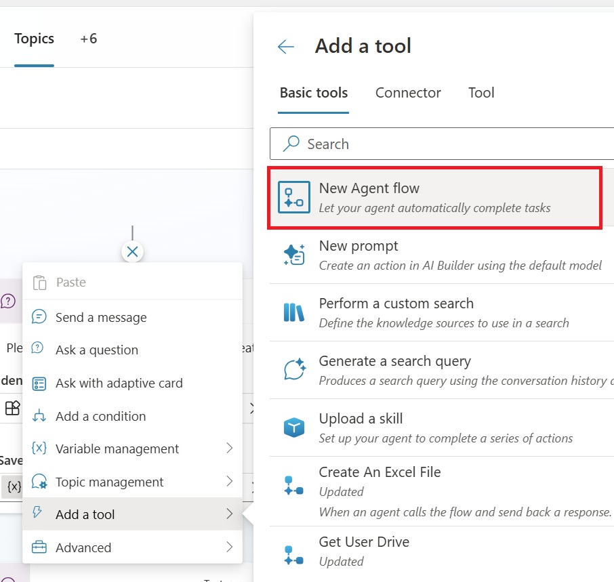Screen dimensions: 614x582
Task: Choose Send a message from menu
Action: [101, 317]
